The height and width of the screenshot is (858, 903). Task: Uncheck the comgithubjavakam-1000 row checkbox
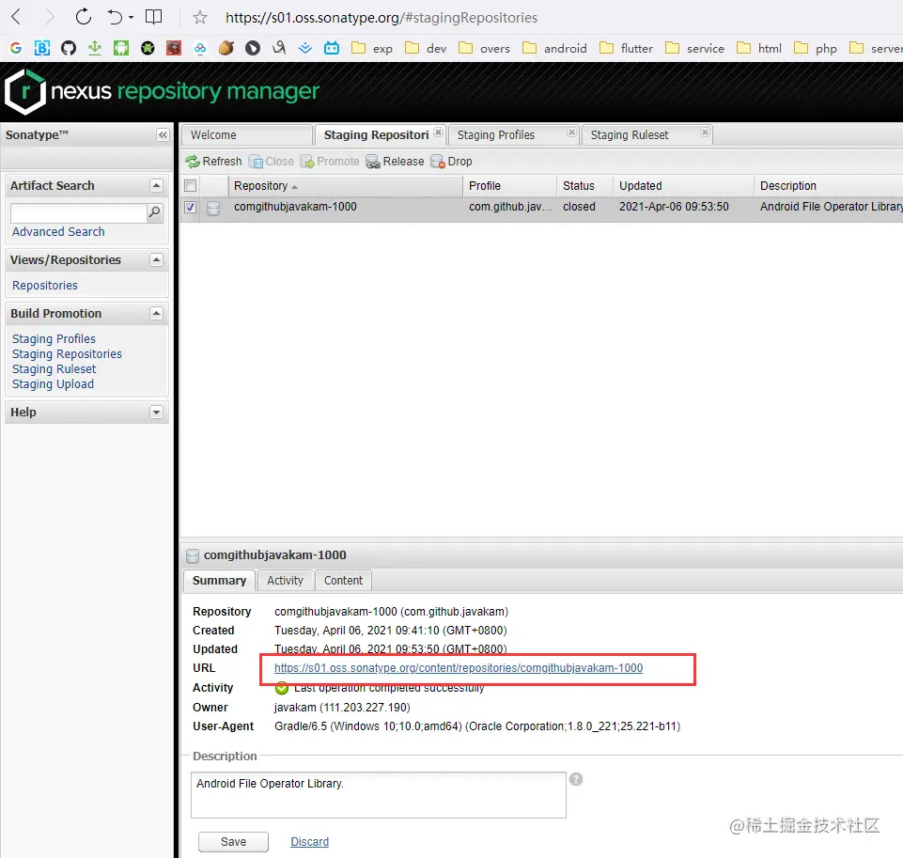[190, 207]
